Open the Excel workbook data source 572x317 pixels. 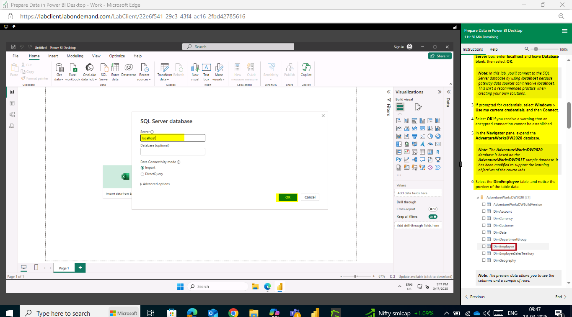tap(72, 67)
